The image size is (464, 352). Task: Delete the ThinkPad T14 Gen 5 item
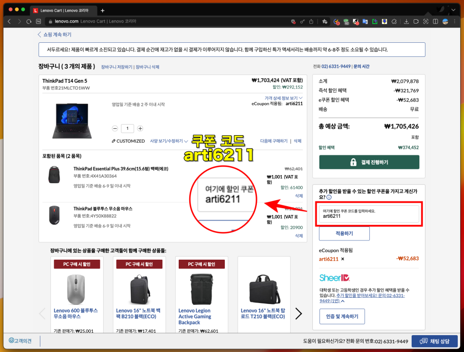click(x=297, y=141)
